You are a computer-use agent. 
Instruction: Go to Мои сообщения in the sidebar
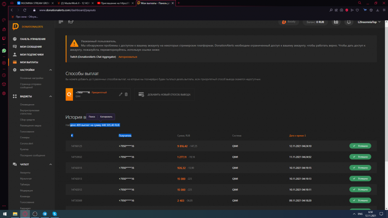click(x=31, y=47)
